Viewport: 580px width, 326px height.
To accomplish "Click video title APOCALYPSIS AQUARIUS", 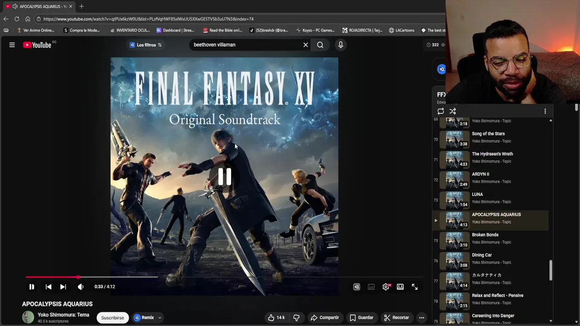I will pyautogui.click(x=58, y=304).
